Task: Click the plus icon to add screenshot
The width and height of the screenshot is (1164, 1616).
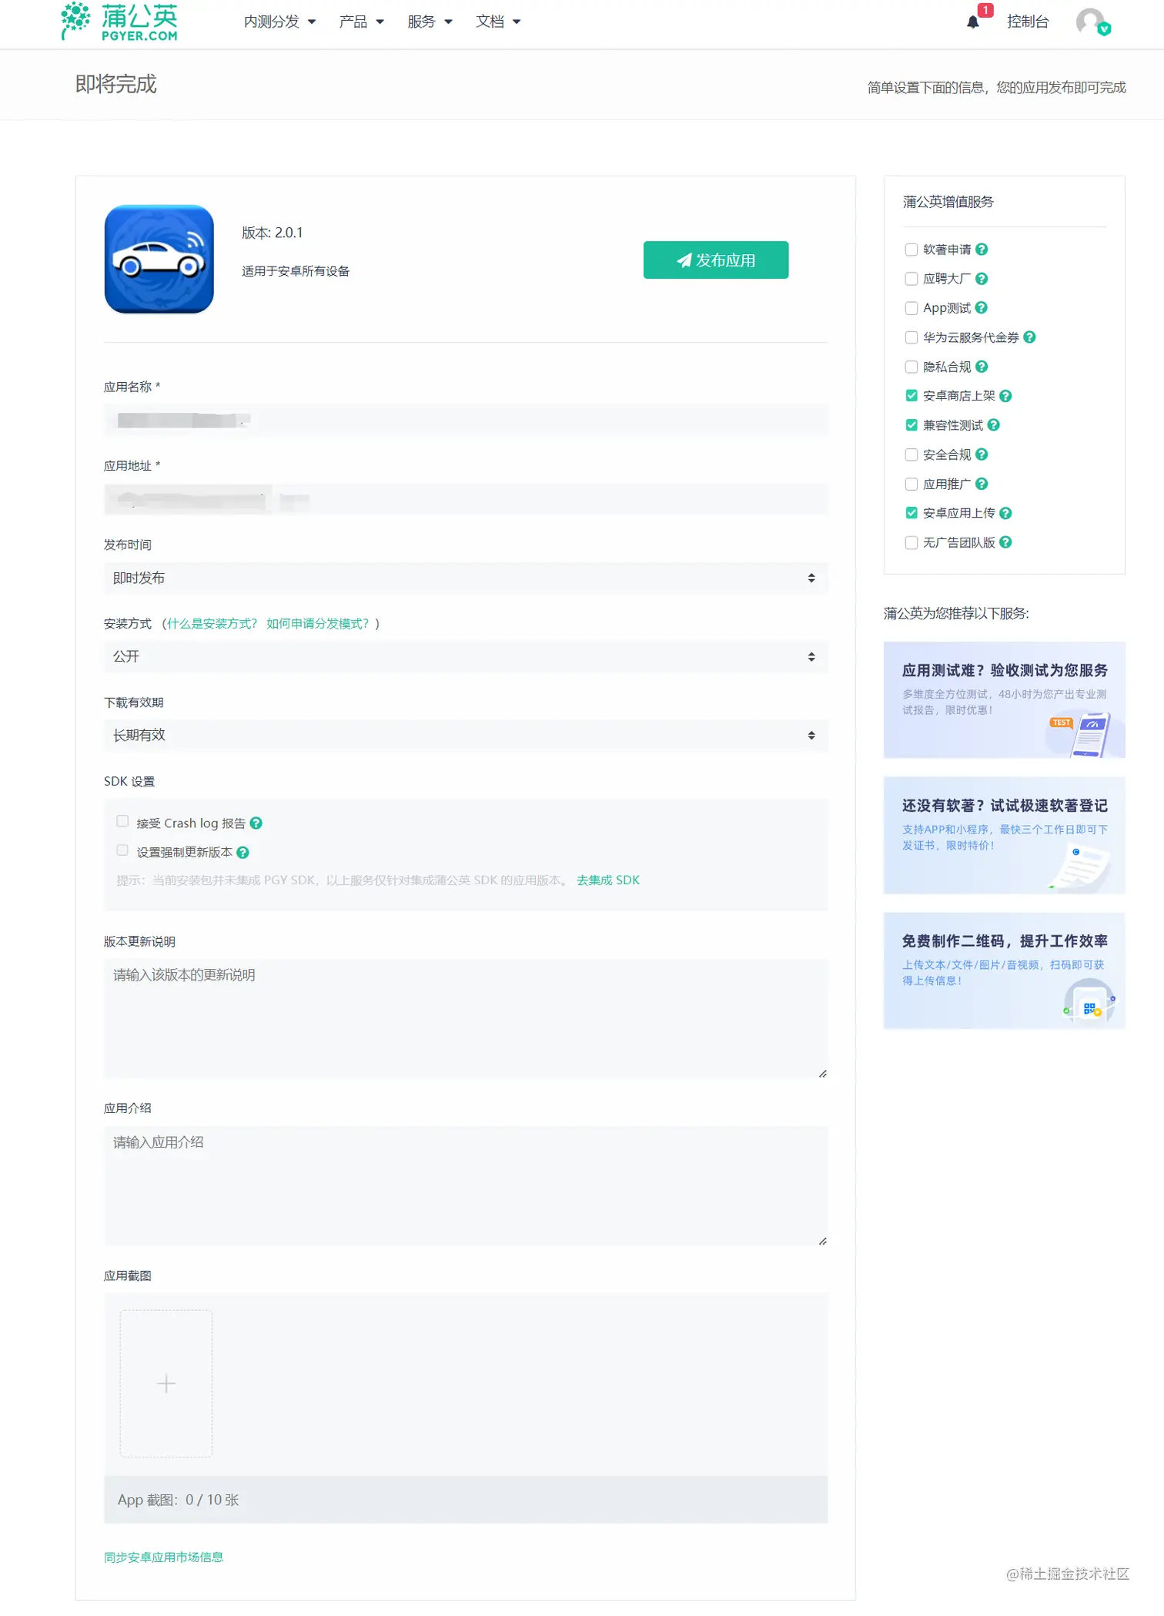Action: tap(166, 1383)
